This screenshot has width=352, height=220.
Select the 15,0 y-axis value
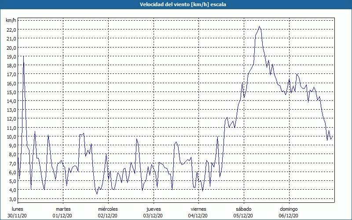(12, 92)
